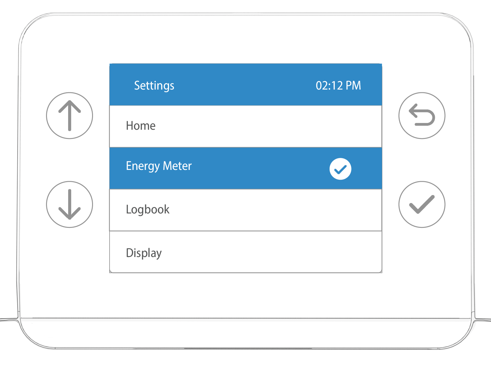Go back using the curved arrow circle

pos(422,116)
